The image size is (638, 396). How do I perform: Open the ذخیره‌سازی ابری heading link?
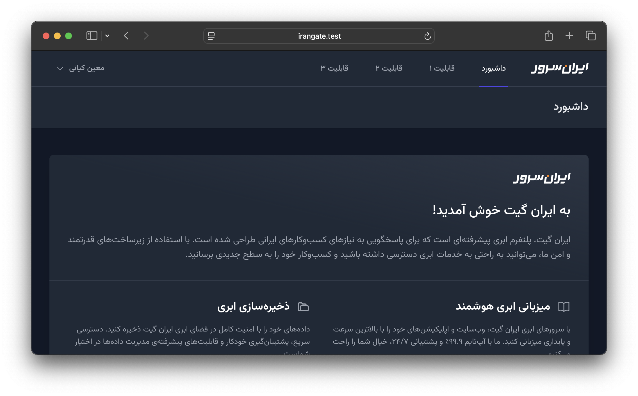253,307
